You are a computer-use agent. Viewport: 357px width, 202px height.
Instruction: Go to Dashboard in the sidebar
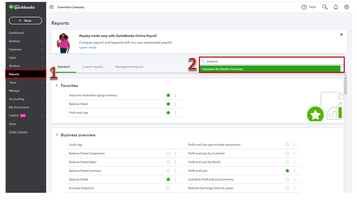(x=16, y=33)
